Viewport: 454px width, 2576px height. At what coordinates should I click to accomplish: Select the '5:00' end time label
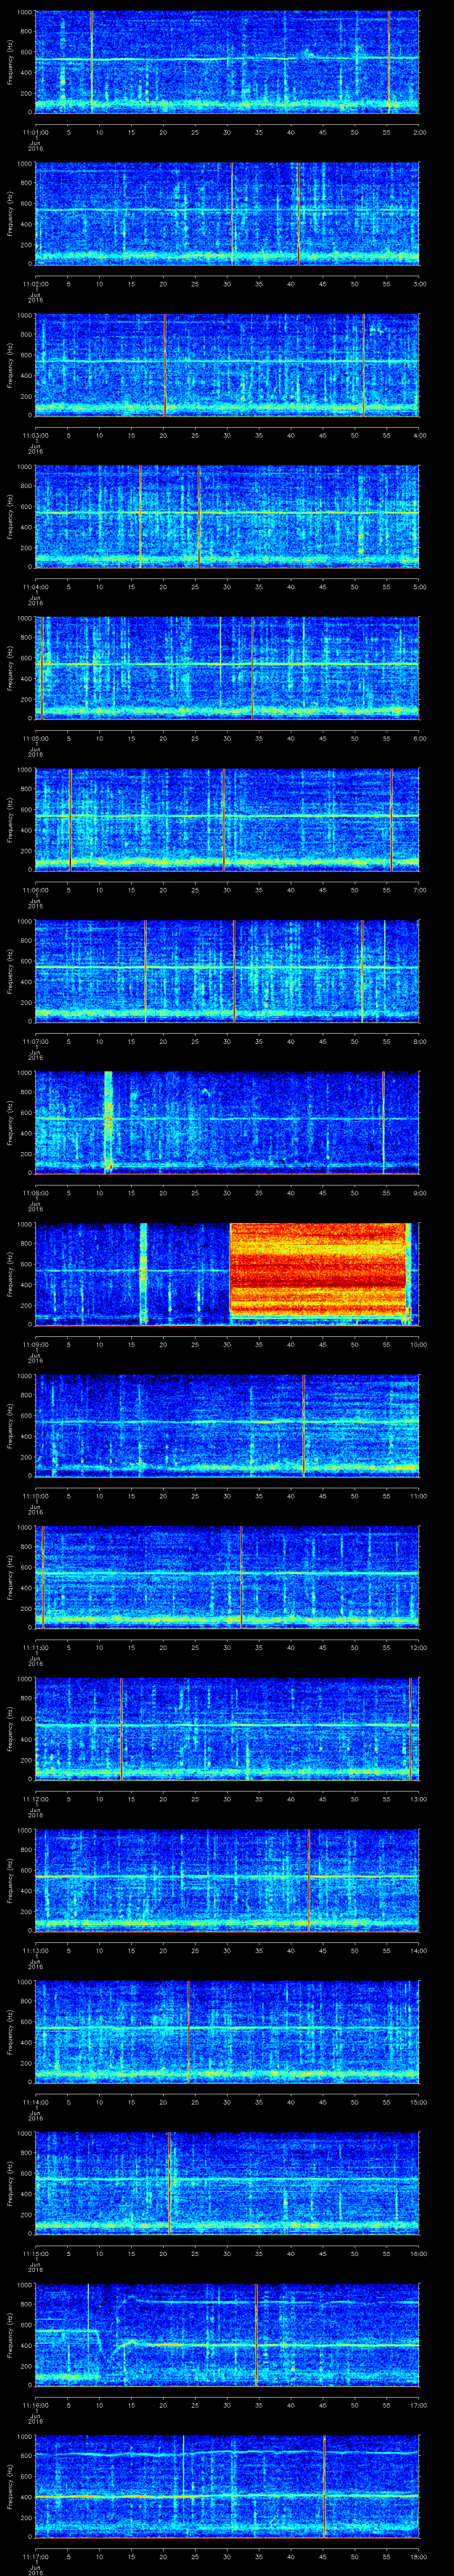[419, 587]
